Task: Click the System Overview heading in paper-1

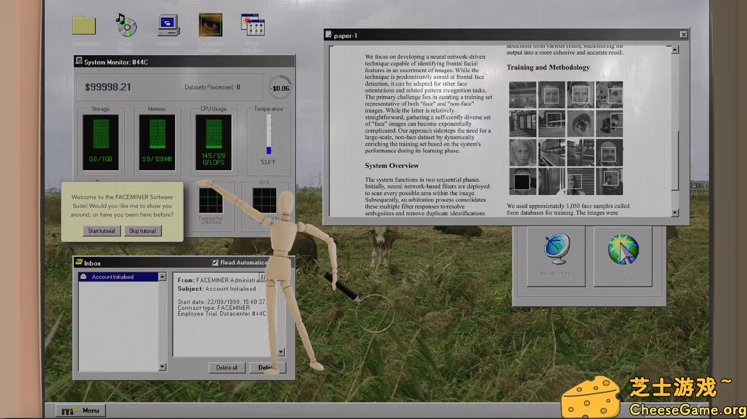Action: [392, 166]
